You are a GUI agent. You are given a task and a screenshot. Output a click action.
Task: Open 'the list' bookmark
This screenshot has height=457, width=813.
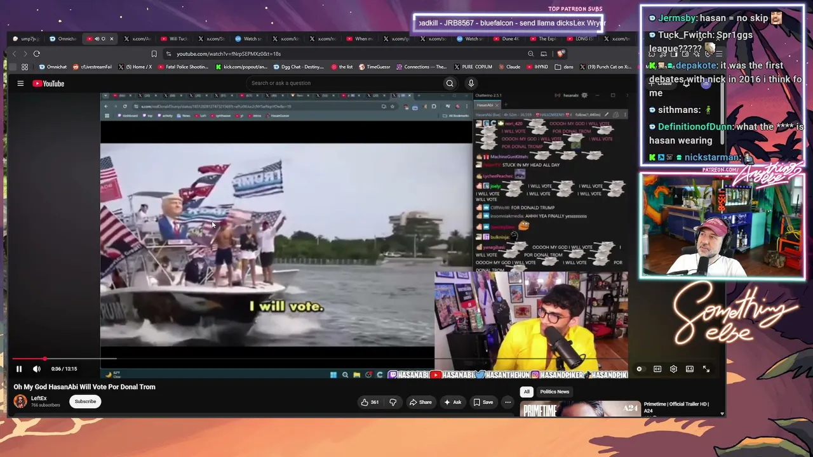pyautogui.click(x=342, y=67)
